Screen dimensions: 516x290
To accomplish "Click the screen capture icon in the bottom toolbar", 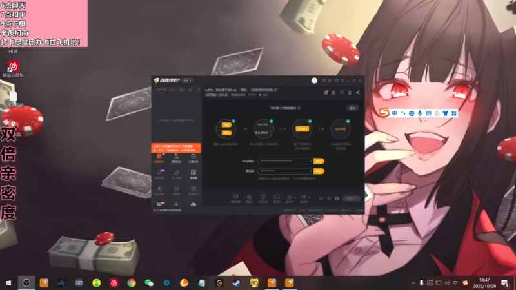I will point(235,198).
